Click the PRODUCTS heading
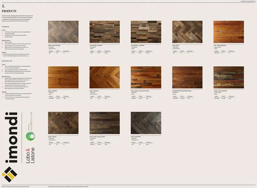The height and width of the screenshot is (188, 257). (x=9, y=11)
